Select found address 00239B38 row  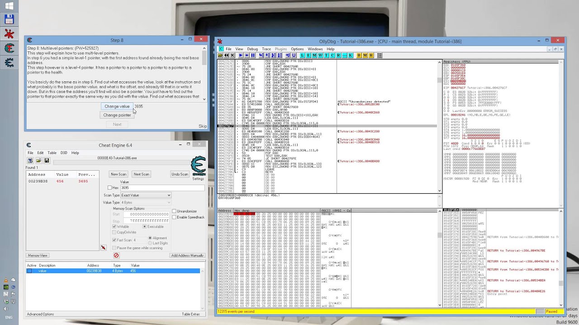pos(62,181)
